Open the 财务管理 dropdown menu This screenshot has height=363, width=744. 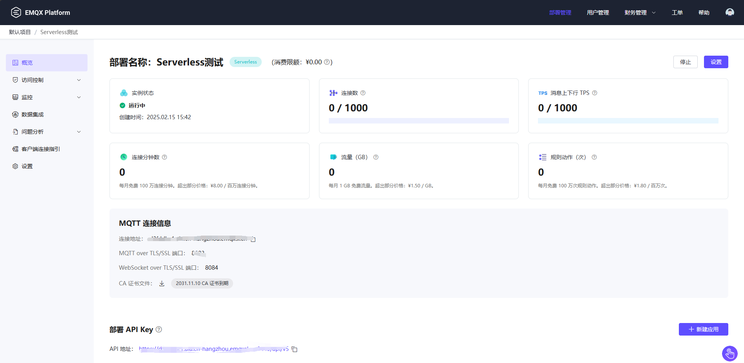point(640,13)
